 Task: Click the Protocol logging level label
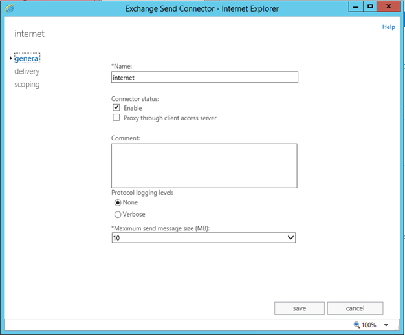142,193
